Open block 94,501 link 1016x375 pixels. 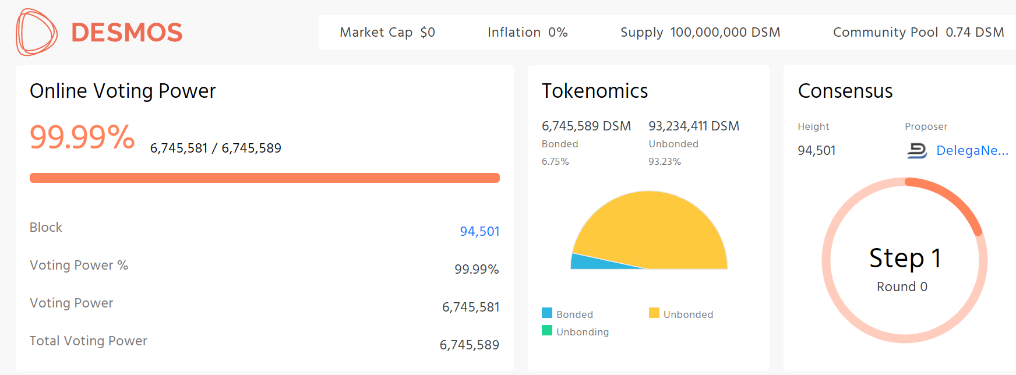[479, 231]
